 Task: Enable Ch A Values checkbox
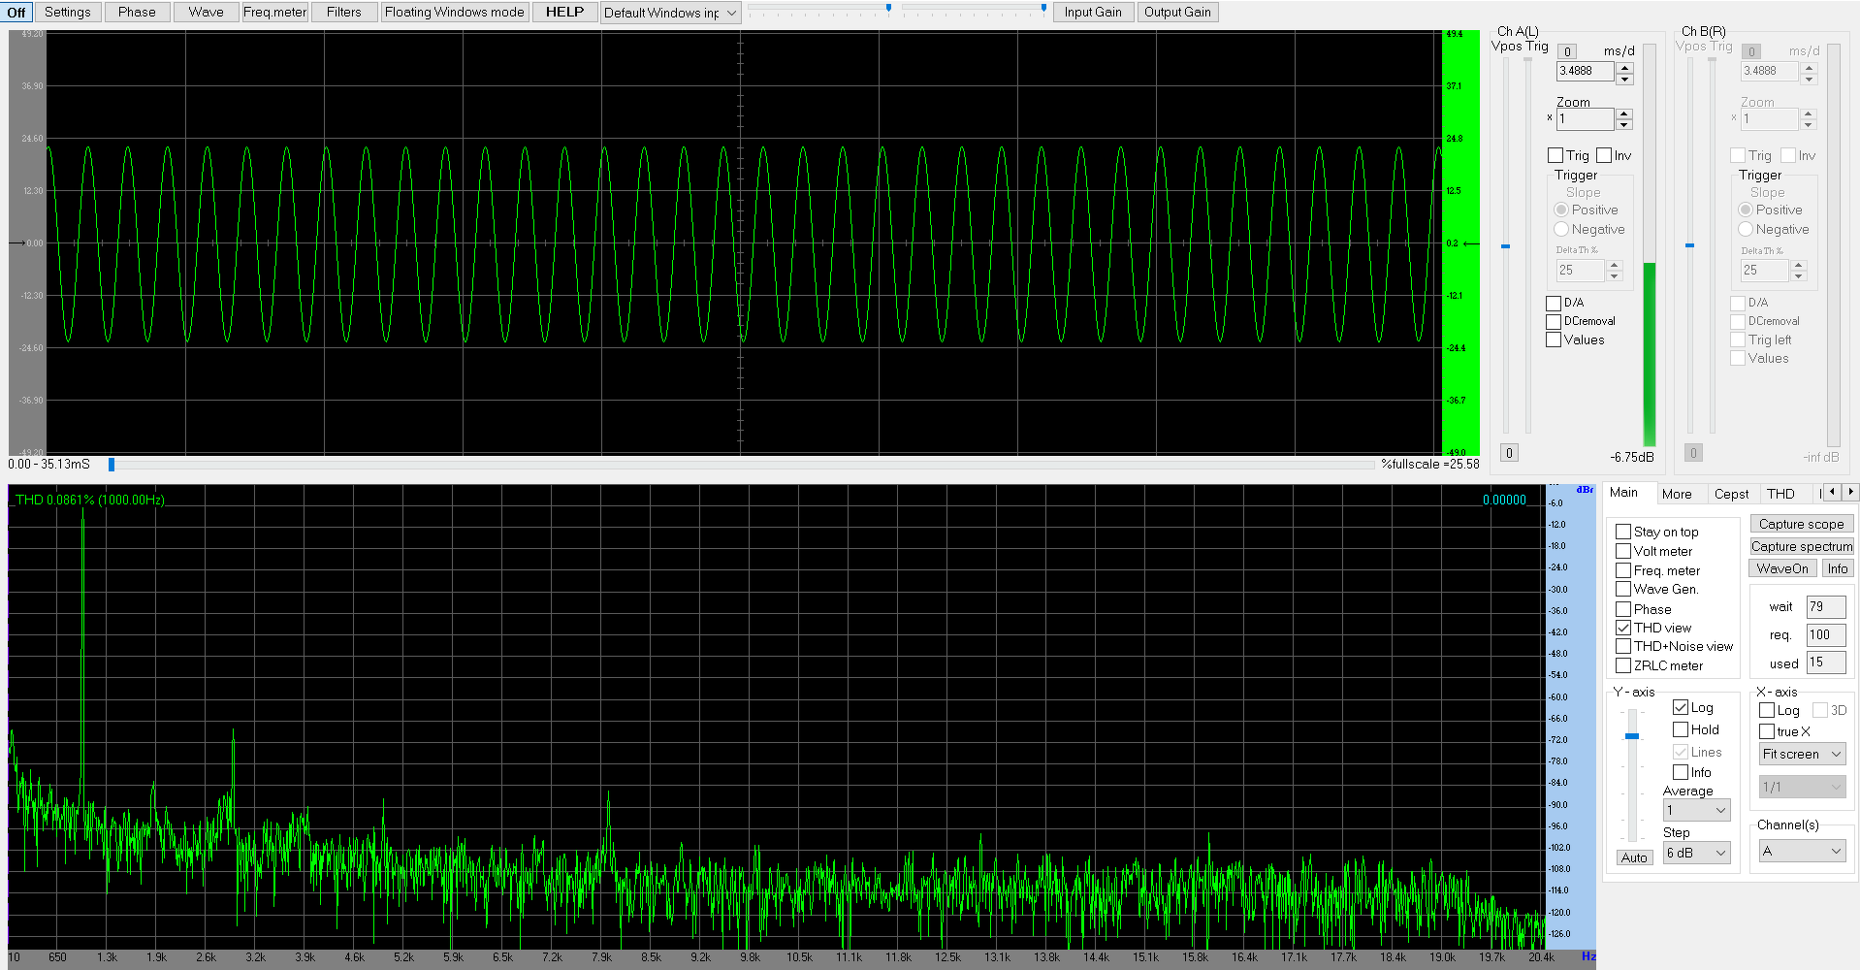point(1554,339)
